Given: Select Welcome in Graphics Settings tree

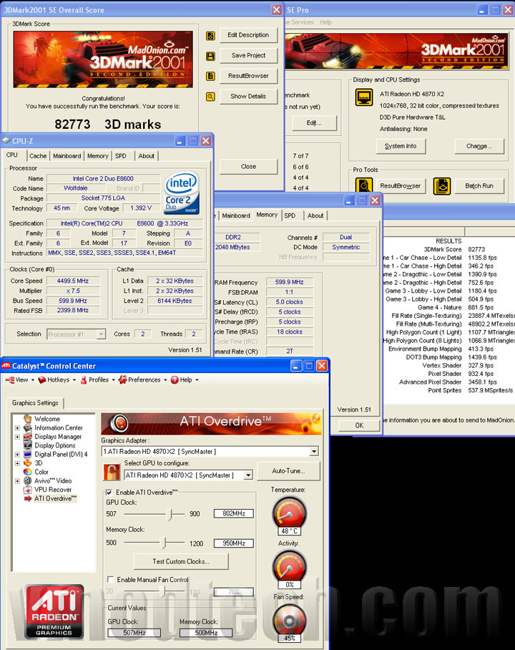Looking at the screenshot, I should [x=46, y=419].
